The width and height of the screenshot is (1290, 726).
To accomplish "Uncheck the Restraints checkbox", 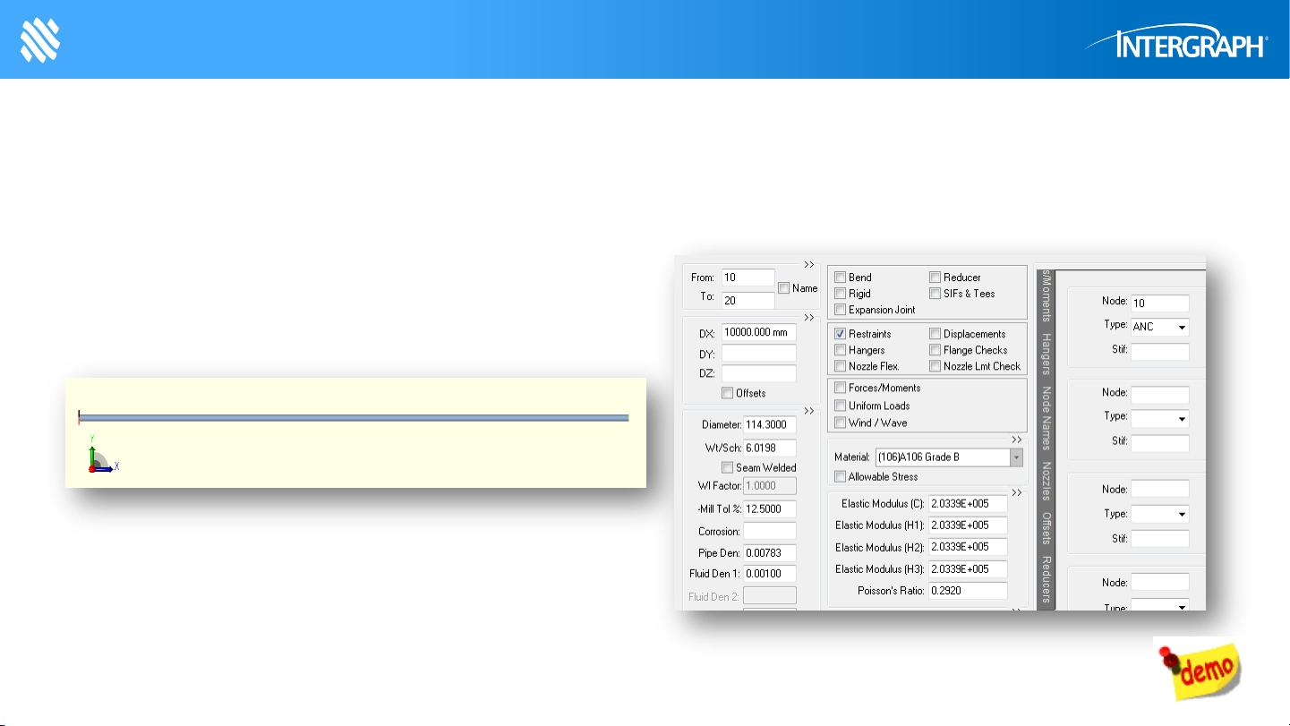I will (x=841, y=334).
